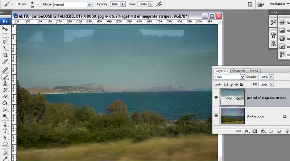Select the History Brush tool

[x=5, y=90]
